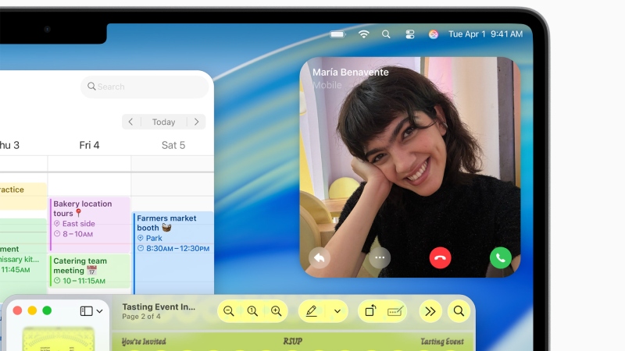Screen dimensions: 625x351
Task: Open Spotlight search in the menu bar
Action: click(x=386, y=34)
